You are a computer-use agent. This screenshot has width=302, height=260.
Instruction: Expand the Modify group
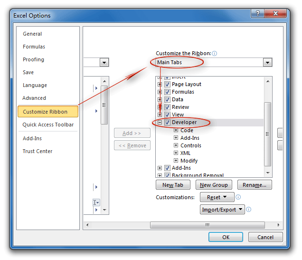point(176,160)
